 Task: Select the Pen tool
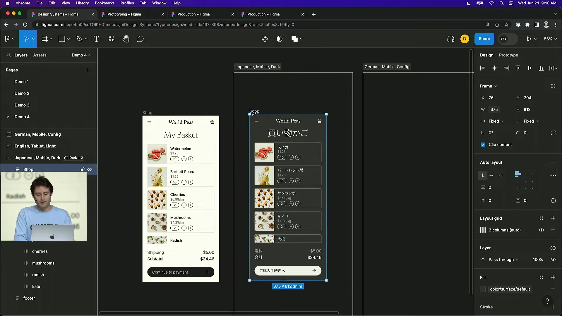(x=79, y=39)
